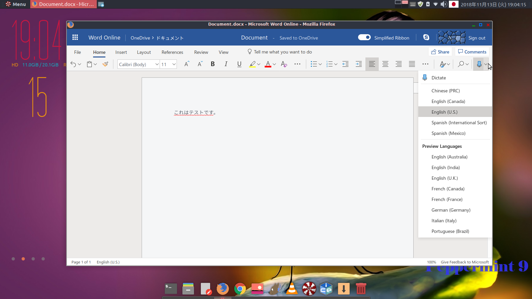Select the Format Painter brush

[x=105, y=64]
